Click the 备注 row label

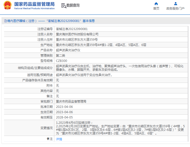[x=50, y=96]
